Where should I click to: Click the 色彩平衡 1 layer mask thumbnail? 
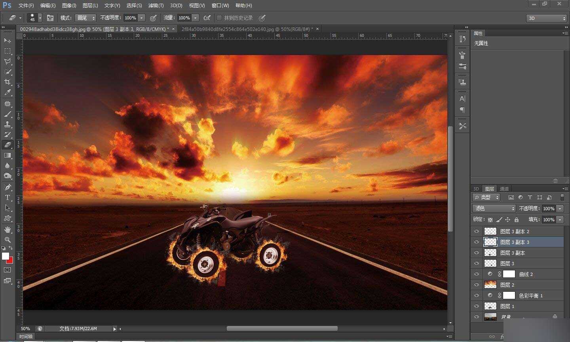pos(509,295)
